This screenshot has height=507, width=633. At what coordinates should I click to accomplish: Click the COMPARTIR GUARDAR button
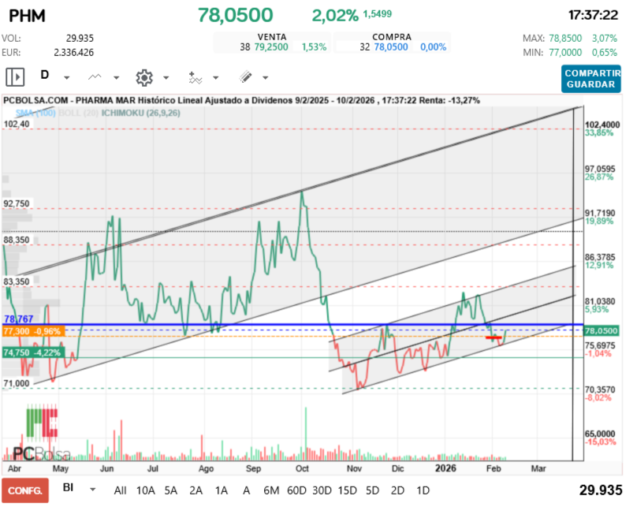591,78
